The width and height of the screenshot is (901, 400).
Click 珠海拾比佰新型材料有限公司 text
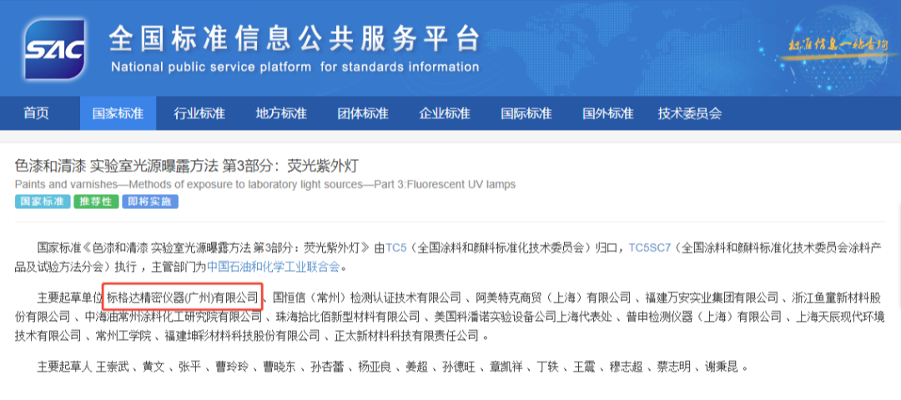348,316
